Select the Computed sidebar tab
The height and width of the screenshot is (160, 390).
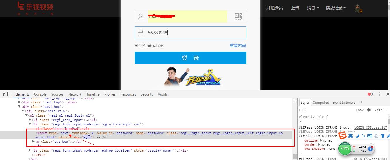pyautogui.click(x=321, y=102)
